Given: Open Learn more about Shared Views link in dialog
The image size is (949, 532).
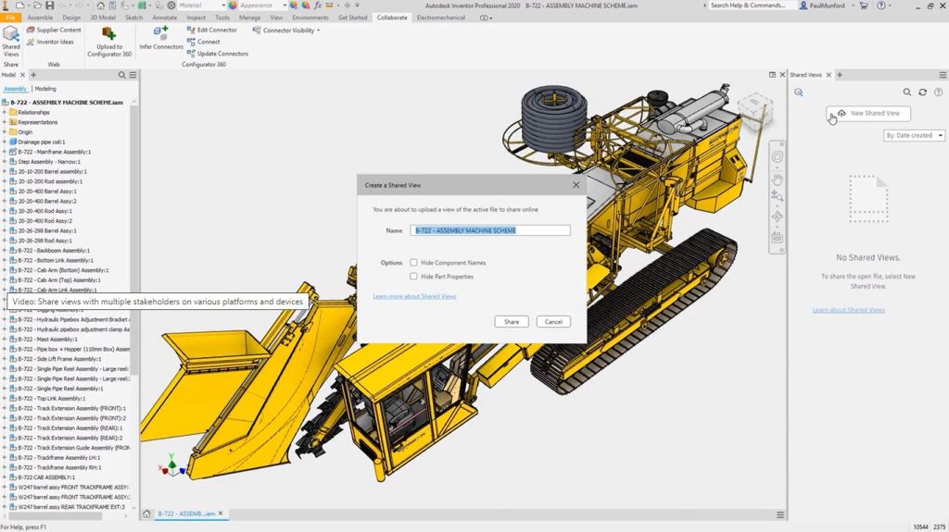Looking at the screenshot, I should point(414,296).
